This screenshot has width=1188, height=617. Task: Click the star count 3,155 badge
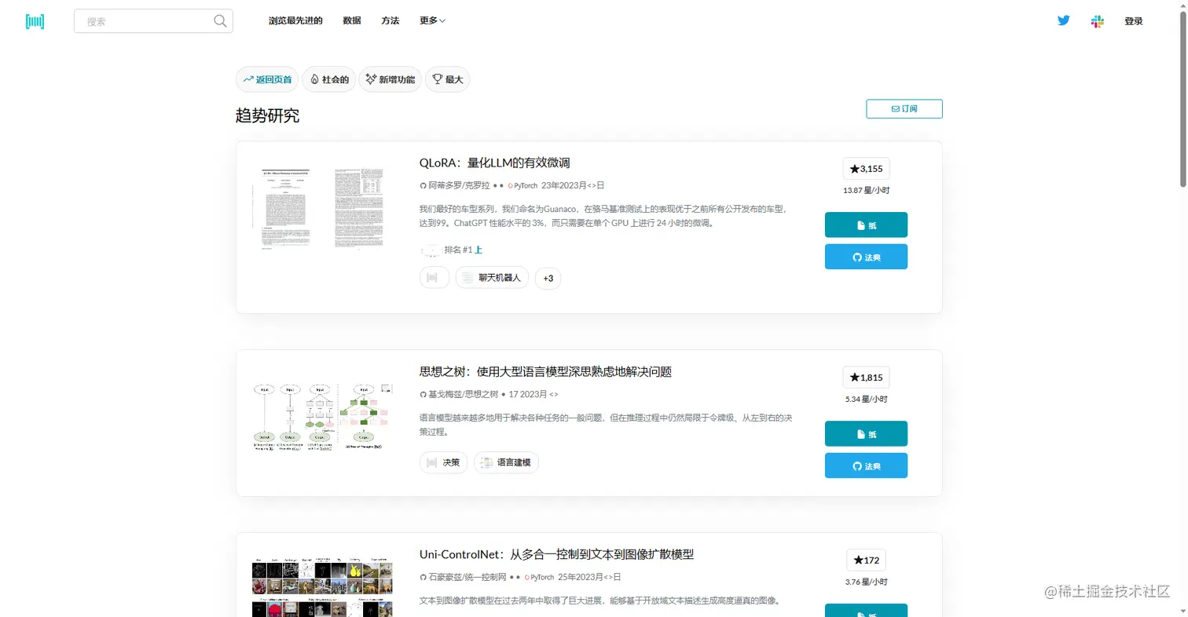coord(866,169)
